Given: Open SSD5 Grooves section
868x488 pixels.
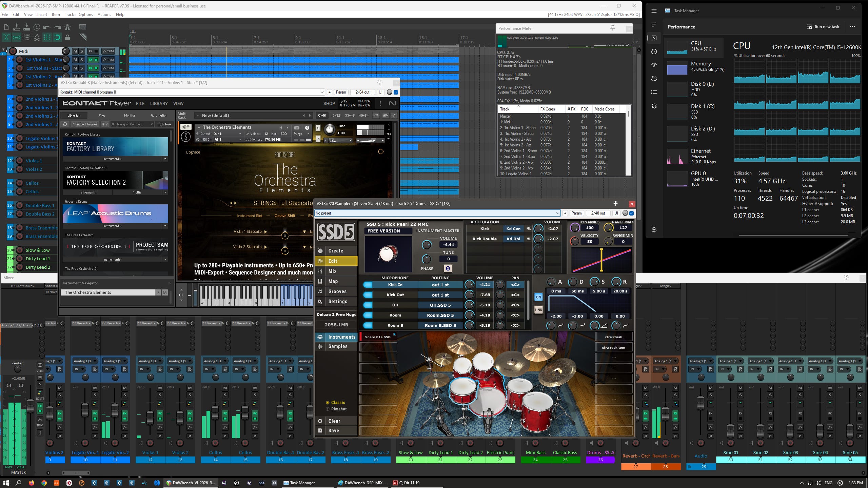Looking at the screenshot, I should click(337, 291).
